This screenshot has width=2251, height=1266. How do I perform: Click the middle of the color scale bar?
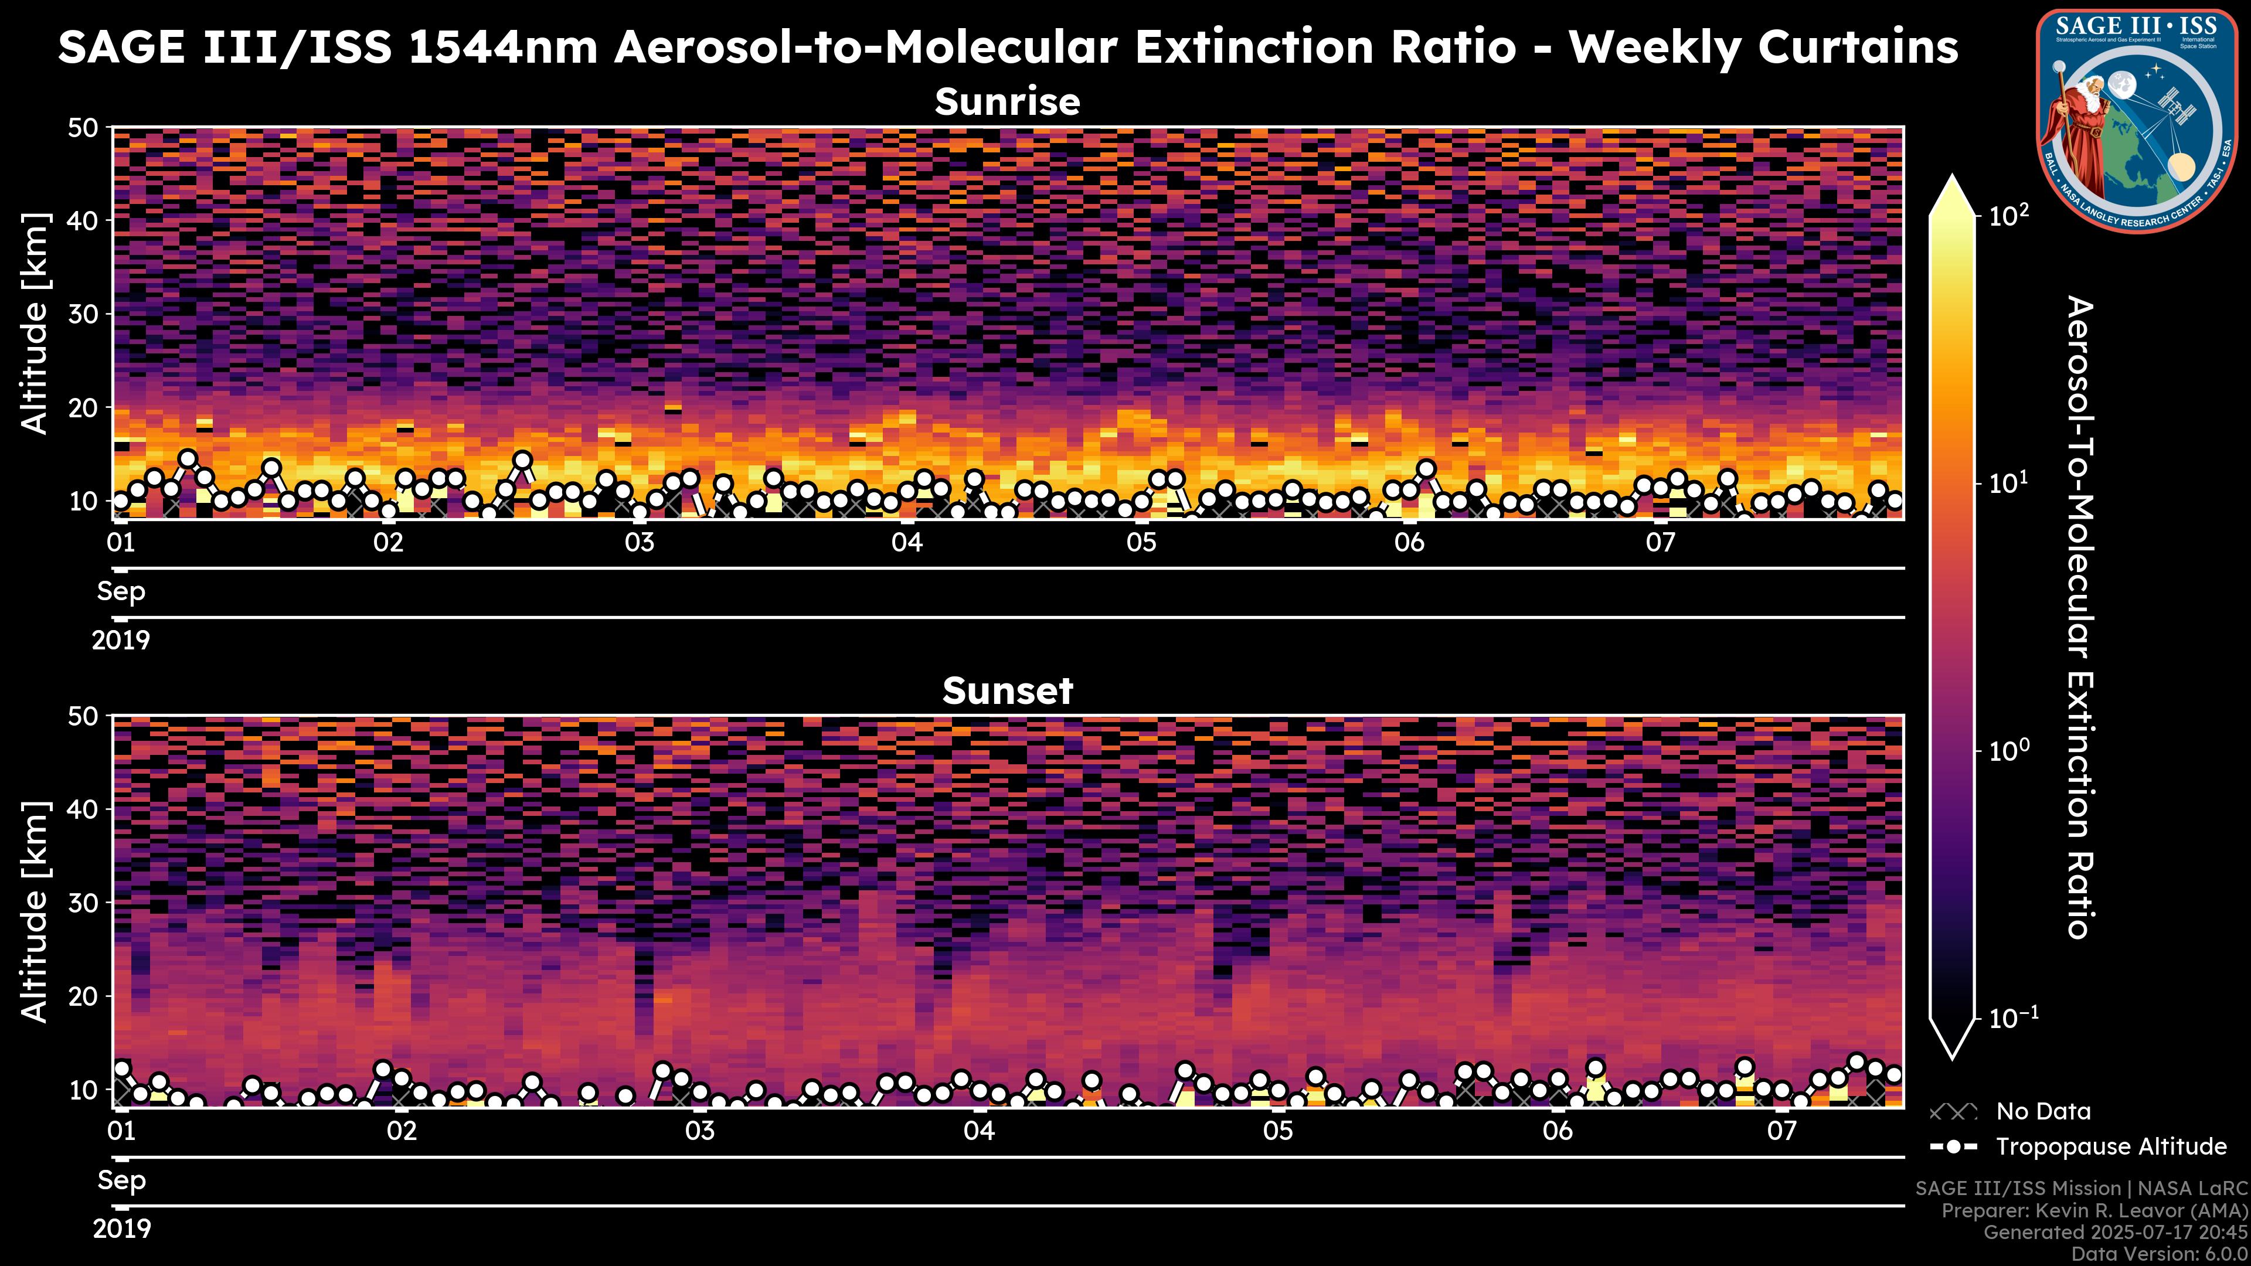(x=1952, y=616)
